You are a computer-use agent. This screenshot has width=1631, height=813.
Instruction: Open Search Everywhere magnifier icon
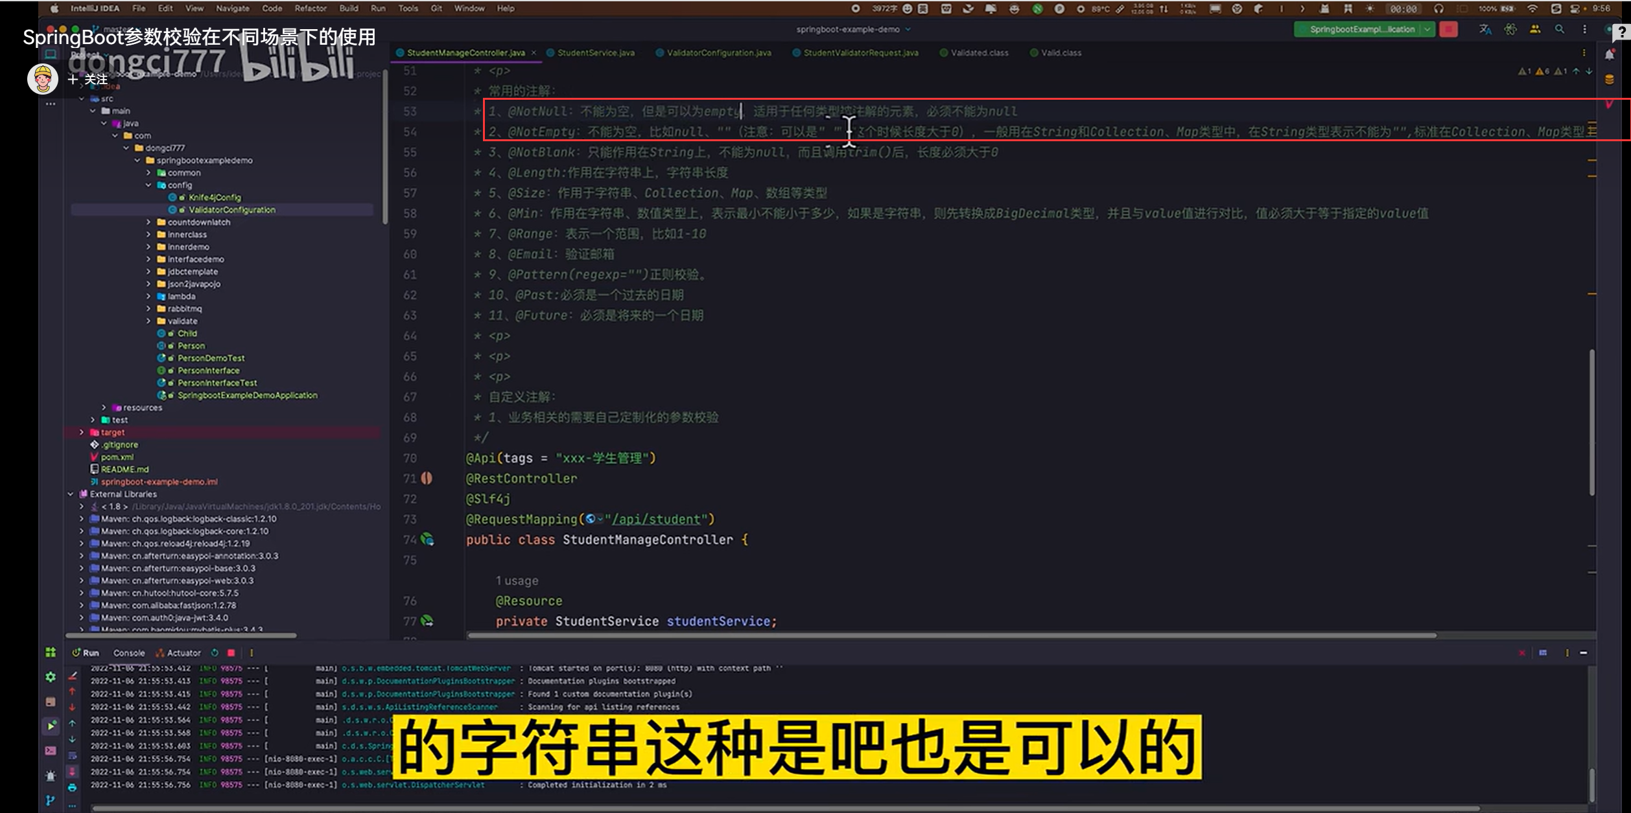[x=1559, y=29]
